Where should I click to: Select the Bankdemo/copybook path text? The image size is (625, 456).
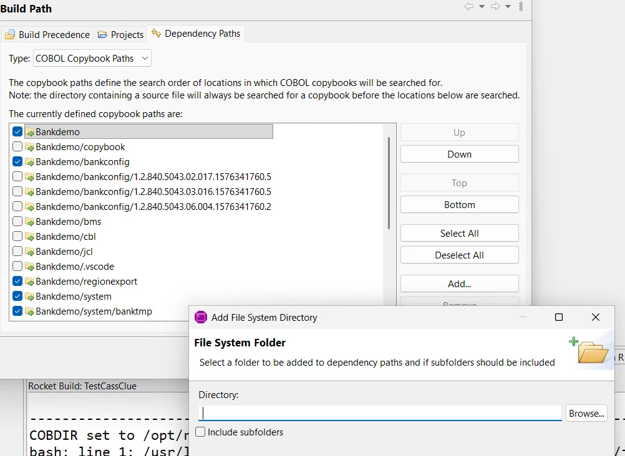(x=80, y=147)
